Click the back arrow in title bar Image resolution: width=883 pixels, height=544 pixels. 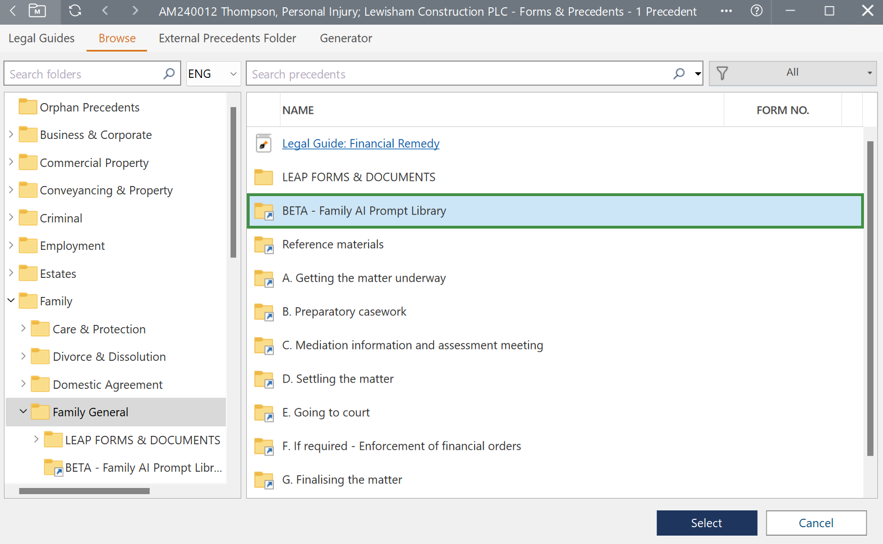coord(13,11)
